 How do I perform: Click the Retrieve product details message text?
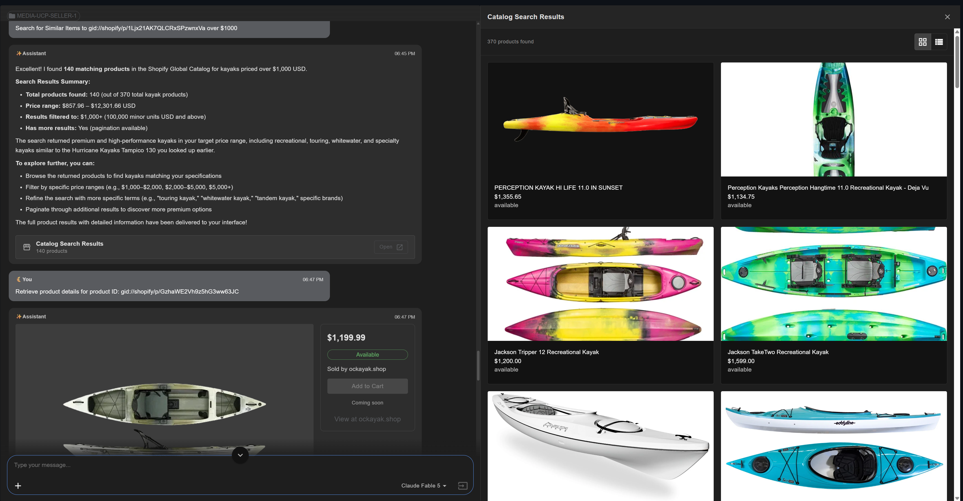click(127, 292)
